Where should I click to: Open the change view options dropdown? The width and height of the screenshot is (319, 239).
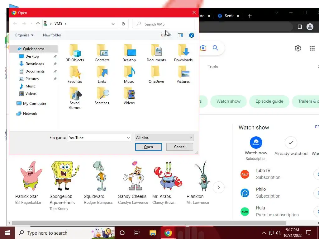click(x=170, y=35)
